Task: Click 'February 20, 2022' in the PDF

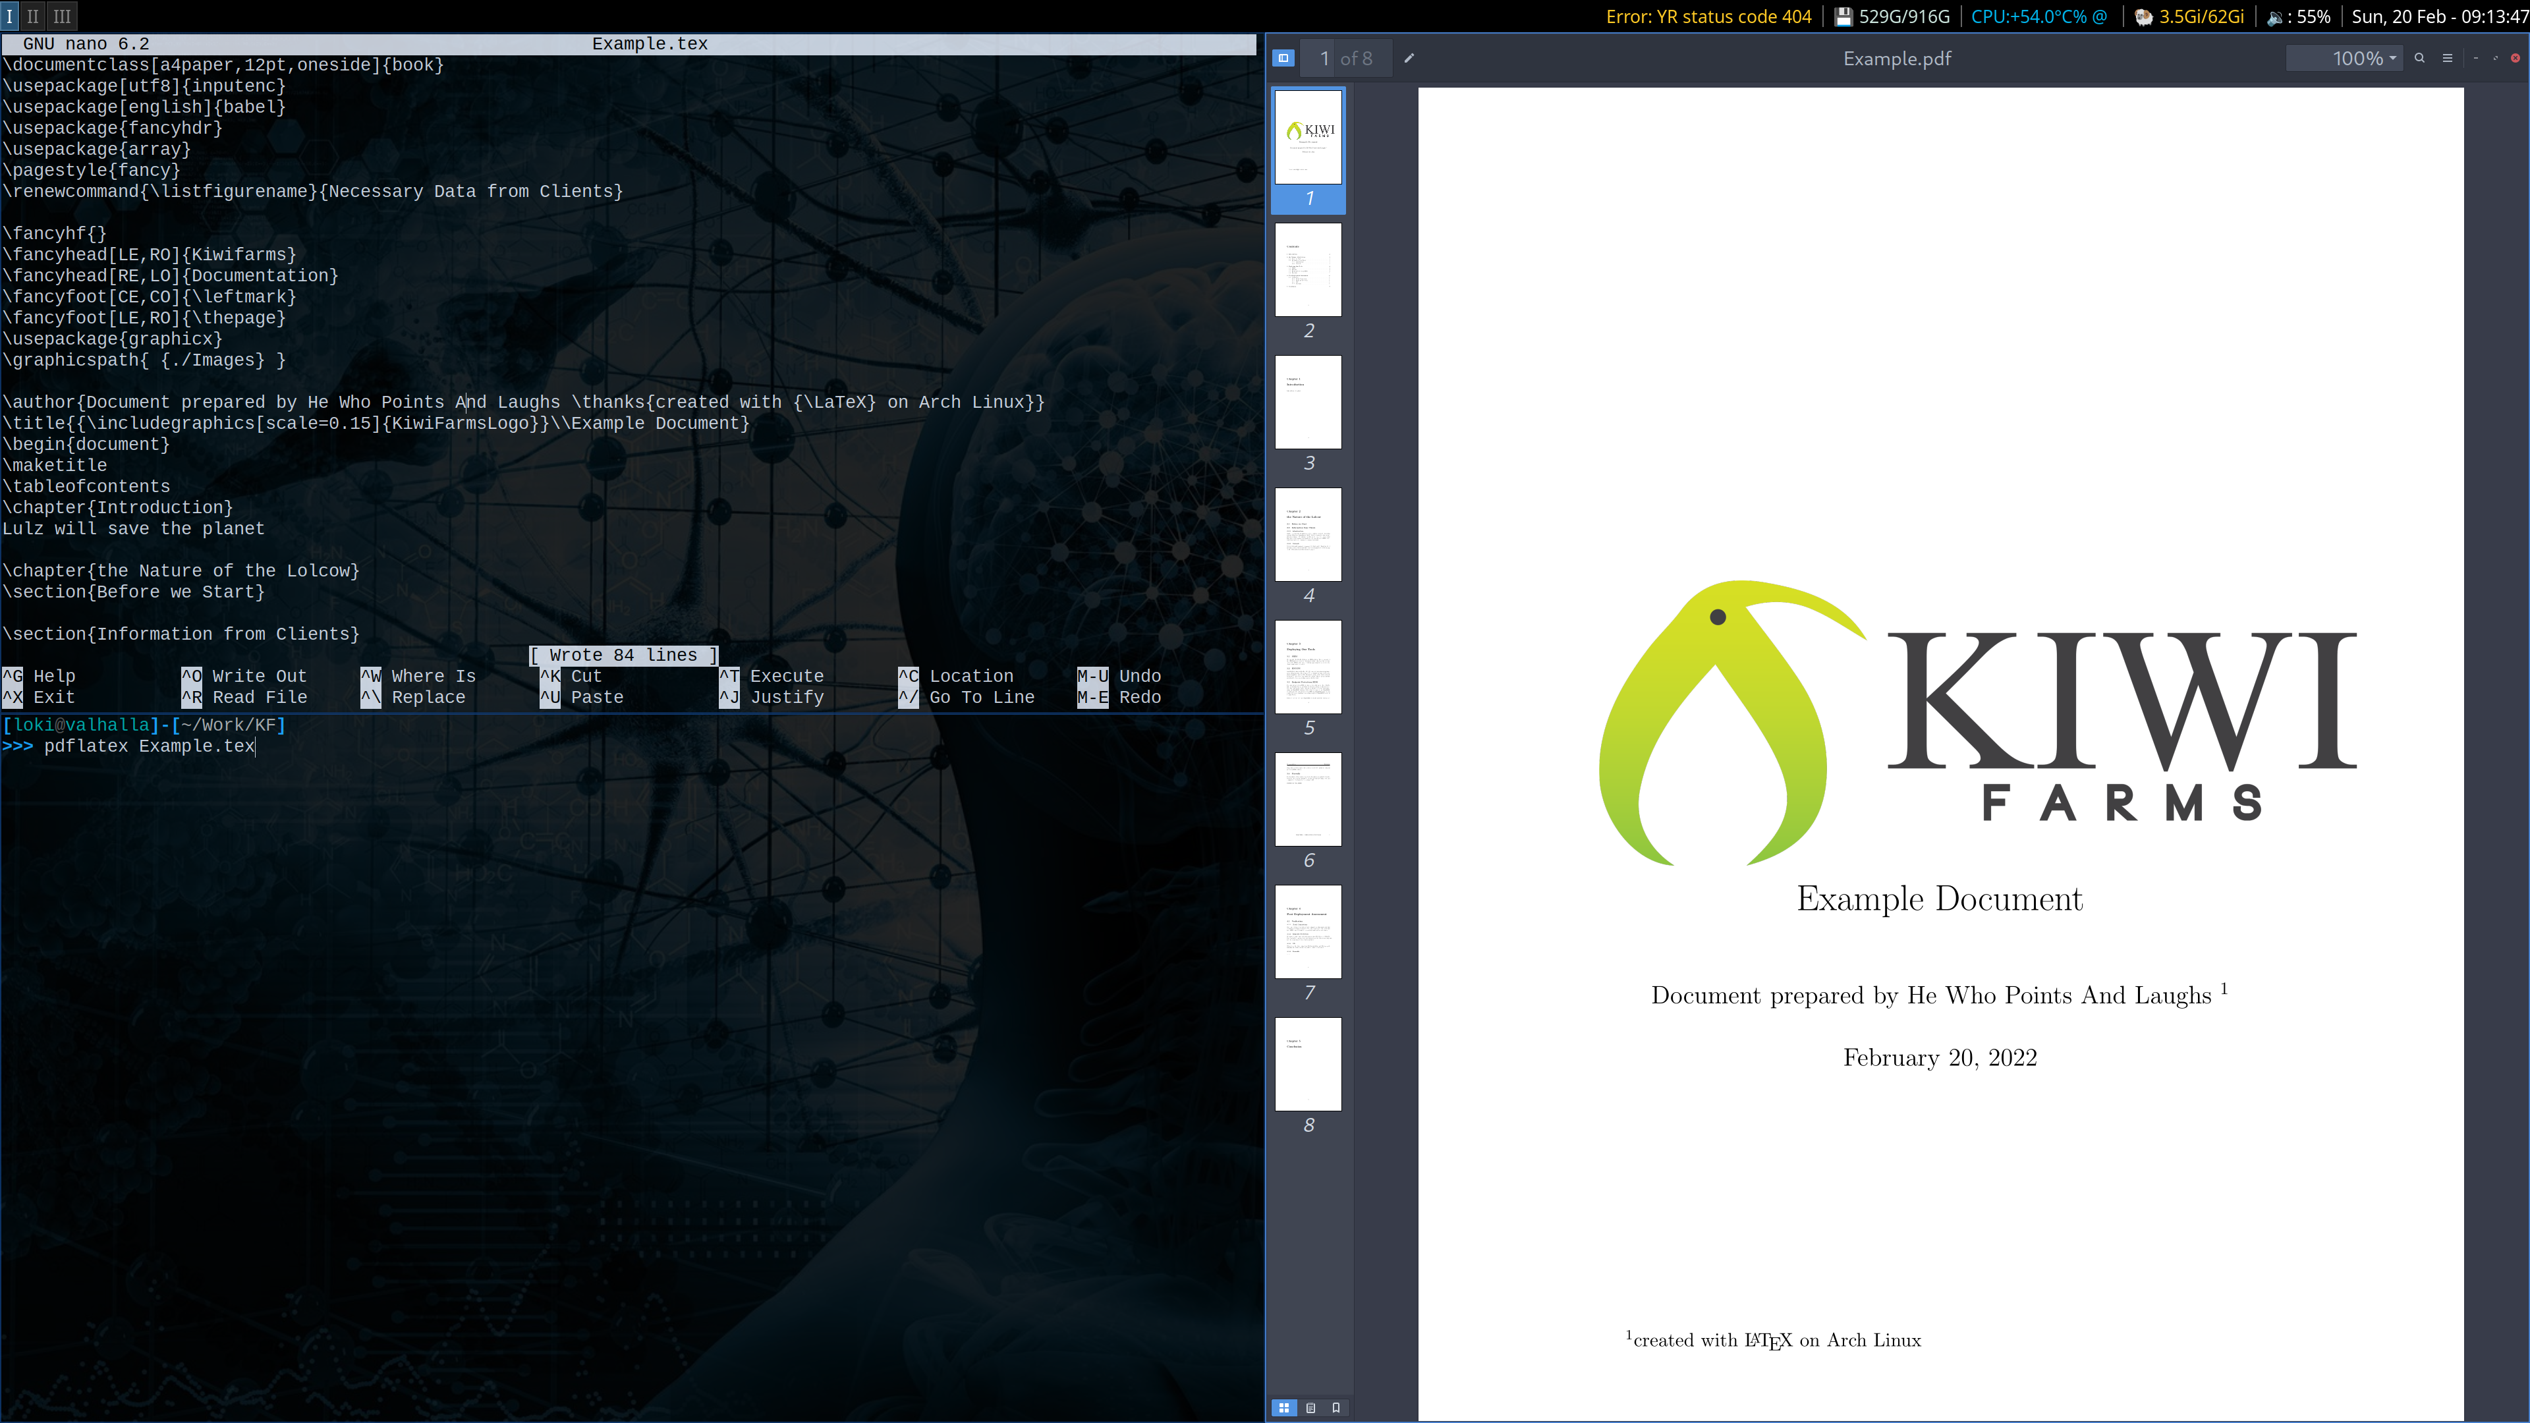Action: pyautogui.click(x=1940, y=1057)
